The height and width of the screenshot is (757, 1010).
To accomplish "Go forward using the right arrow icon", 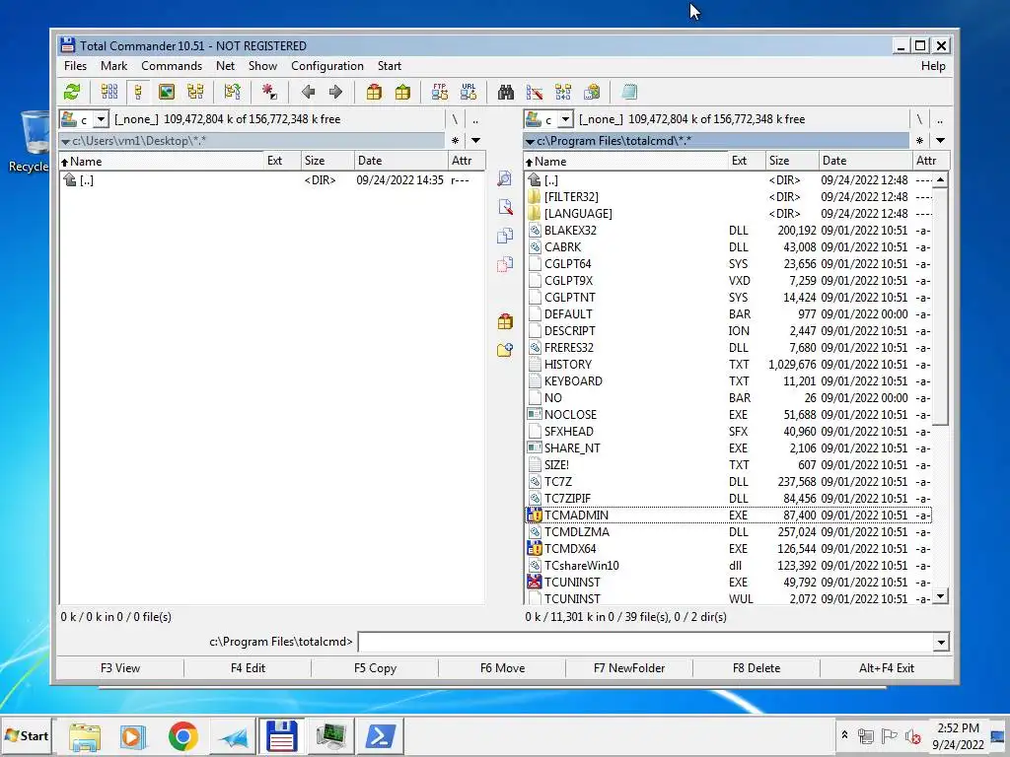I will pos(335,92).
